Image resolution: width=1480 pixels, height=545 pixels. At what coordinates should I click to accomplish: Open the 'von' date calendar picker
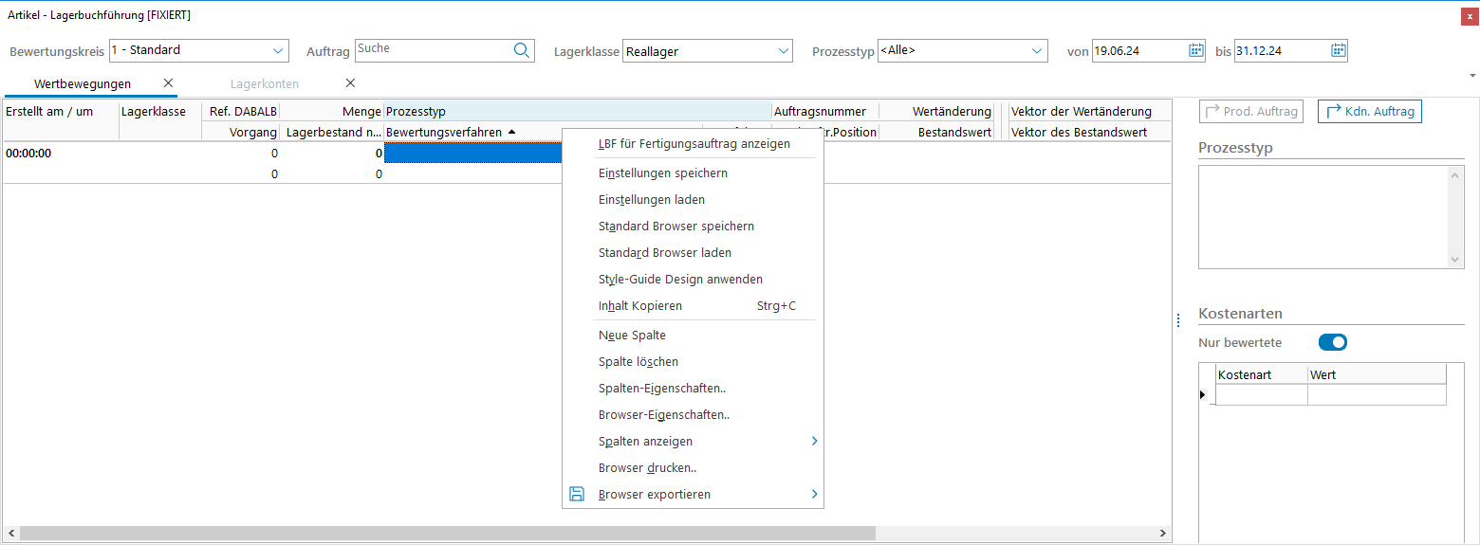(1195, 50)
